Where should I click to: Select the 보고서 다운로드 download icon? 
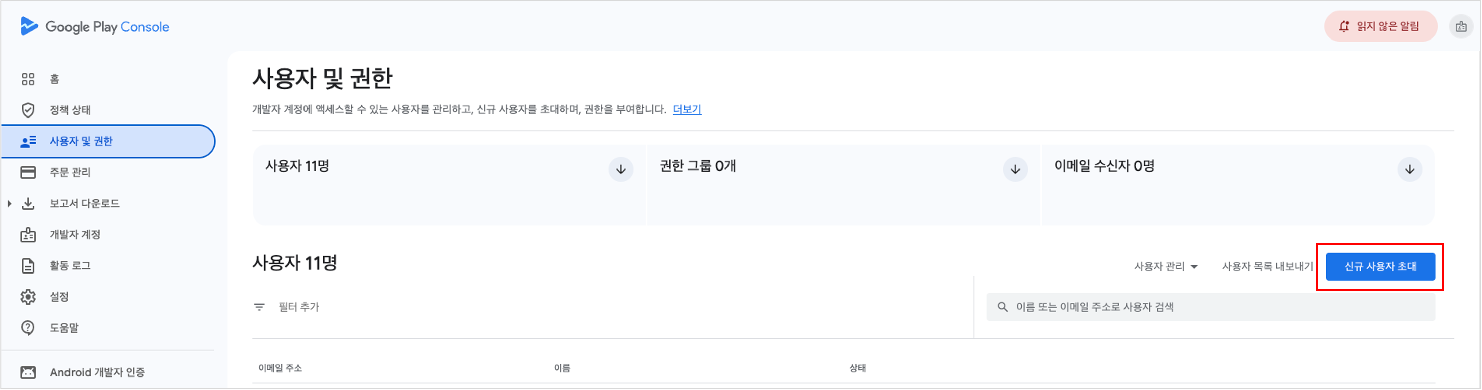pyautogui.click(x=28, y=203)
